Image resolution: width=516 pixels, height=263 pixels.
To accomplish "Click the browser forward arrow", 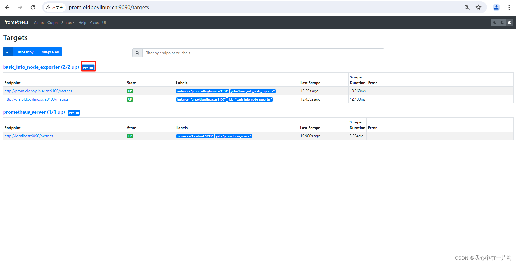I will [20, 7].
